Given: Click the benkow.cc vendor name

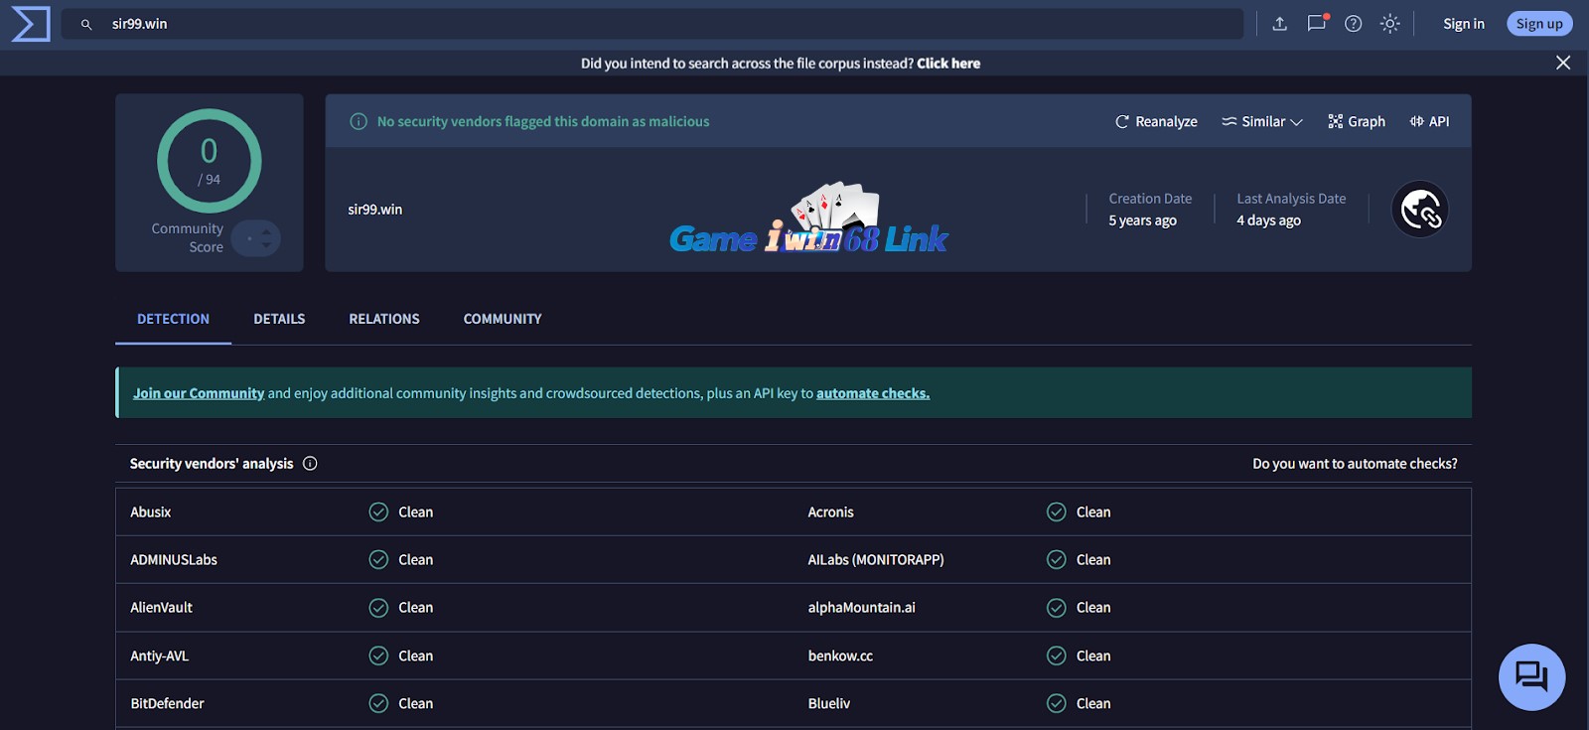Looking at the screenshot, I should point(840,657).
